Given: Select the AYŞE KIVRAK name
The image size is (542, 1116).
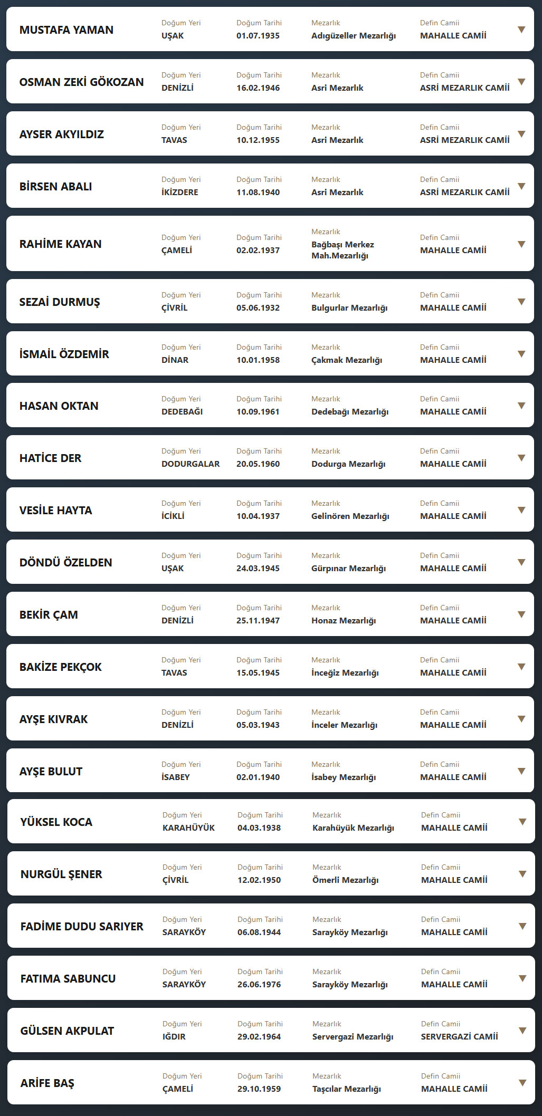Looking at the screenshot, I should 54,719.
